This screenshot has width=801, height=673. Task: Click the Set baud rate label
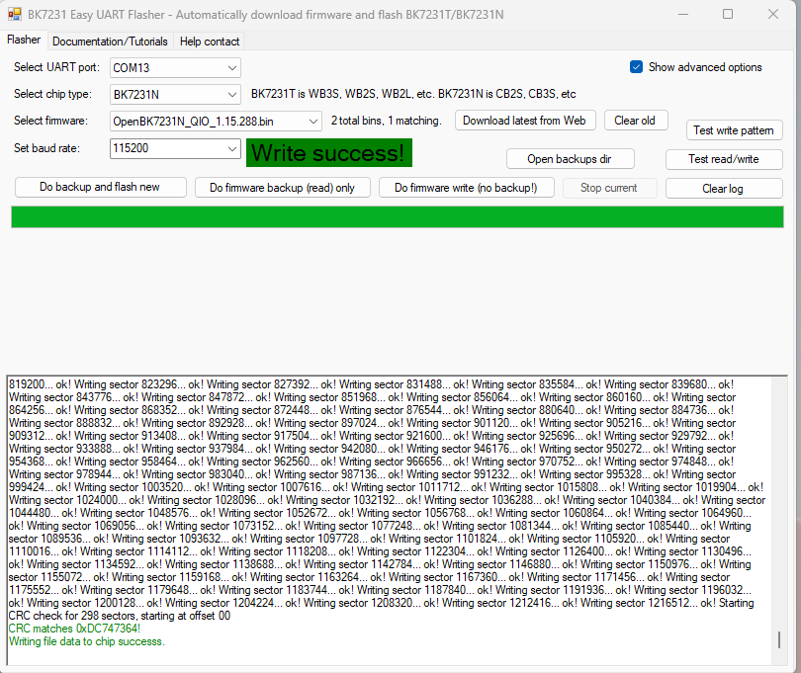coord(47,148)
